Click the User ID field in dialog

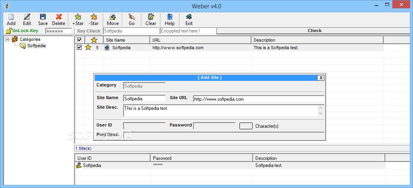click(x=144, y=126)
